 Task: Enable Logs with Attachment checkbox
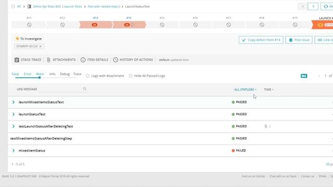pyautogui.click(x=87, y=76)
